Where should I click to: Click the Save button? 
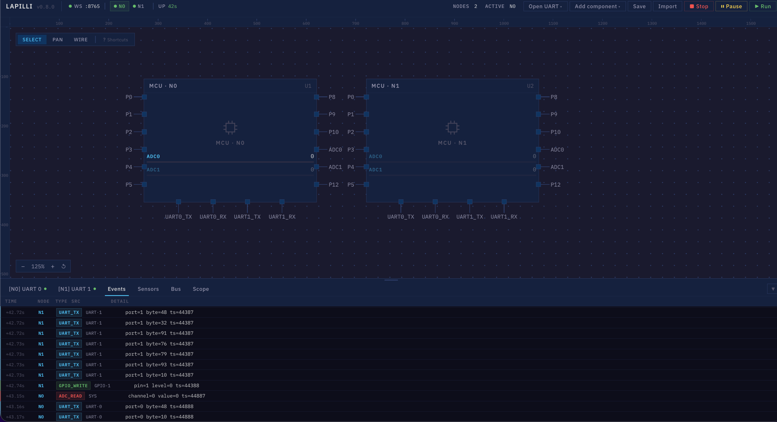coord(639,6)
